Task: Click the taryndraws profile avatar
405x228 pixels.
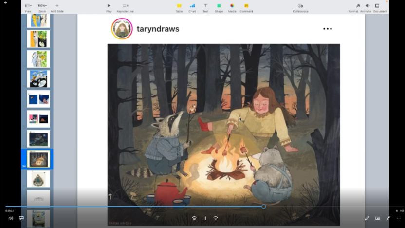Action: pyautogui.click(x=122, y=29)
